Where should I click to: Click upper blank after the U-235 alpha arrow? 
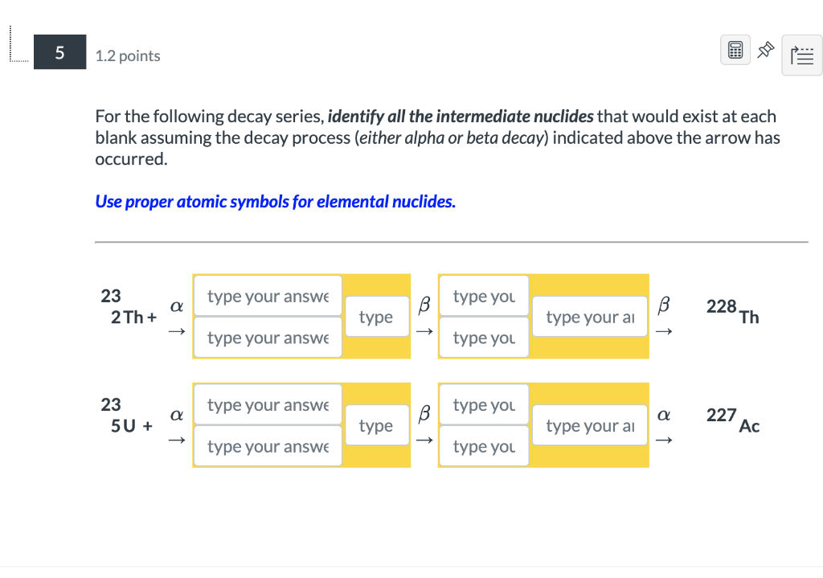(268, 405)
